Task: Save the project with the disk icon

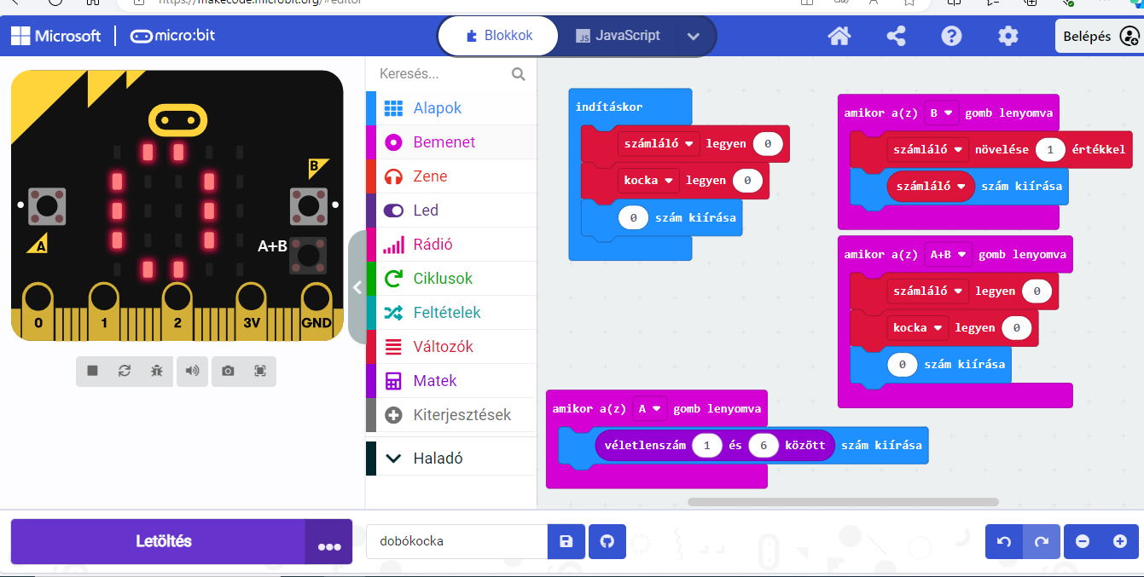Action: (566, 541)
